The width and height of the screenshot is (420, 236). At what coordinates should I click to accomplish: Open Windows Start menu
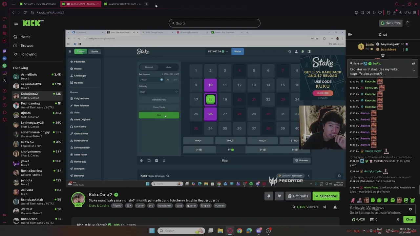pos(152,231)
